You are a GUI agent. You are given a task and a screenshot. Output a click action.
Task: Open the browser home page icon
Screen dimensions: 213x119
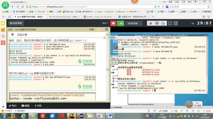[22, 7]
